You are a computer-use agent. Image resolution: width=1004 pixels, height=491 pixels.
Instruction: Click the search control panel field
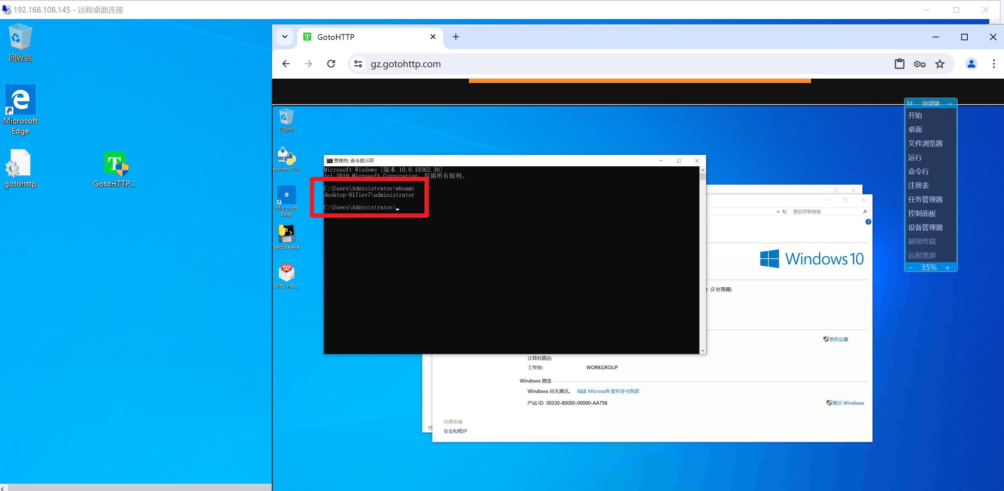point(825,212)
